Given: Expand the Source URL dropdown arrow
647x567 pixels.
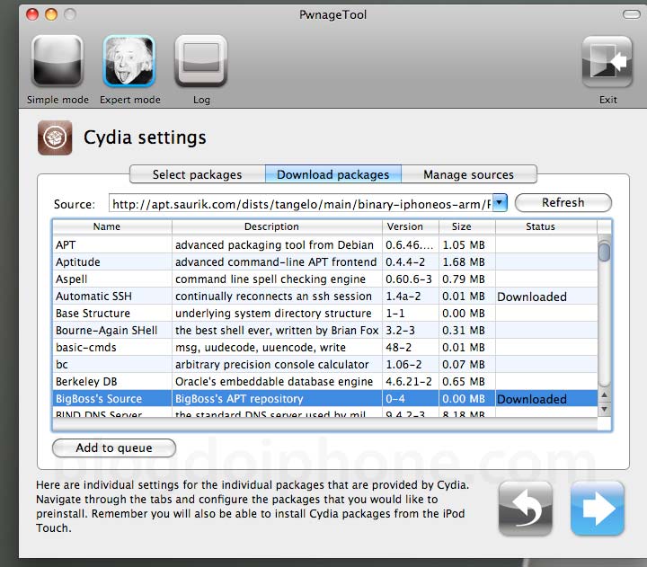Looking at the screenshot, I should pyautogui.click(x=500, y=203).
